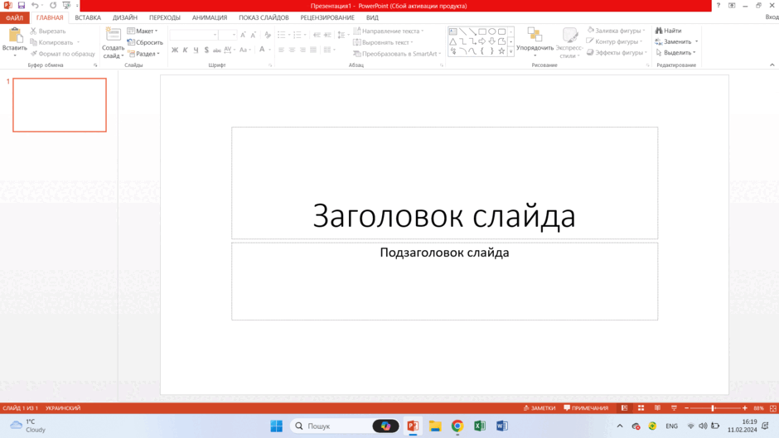779x438 pixels.
Task: Click Формат по образцу painter
Action: 63,54
